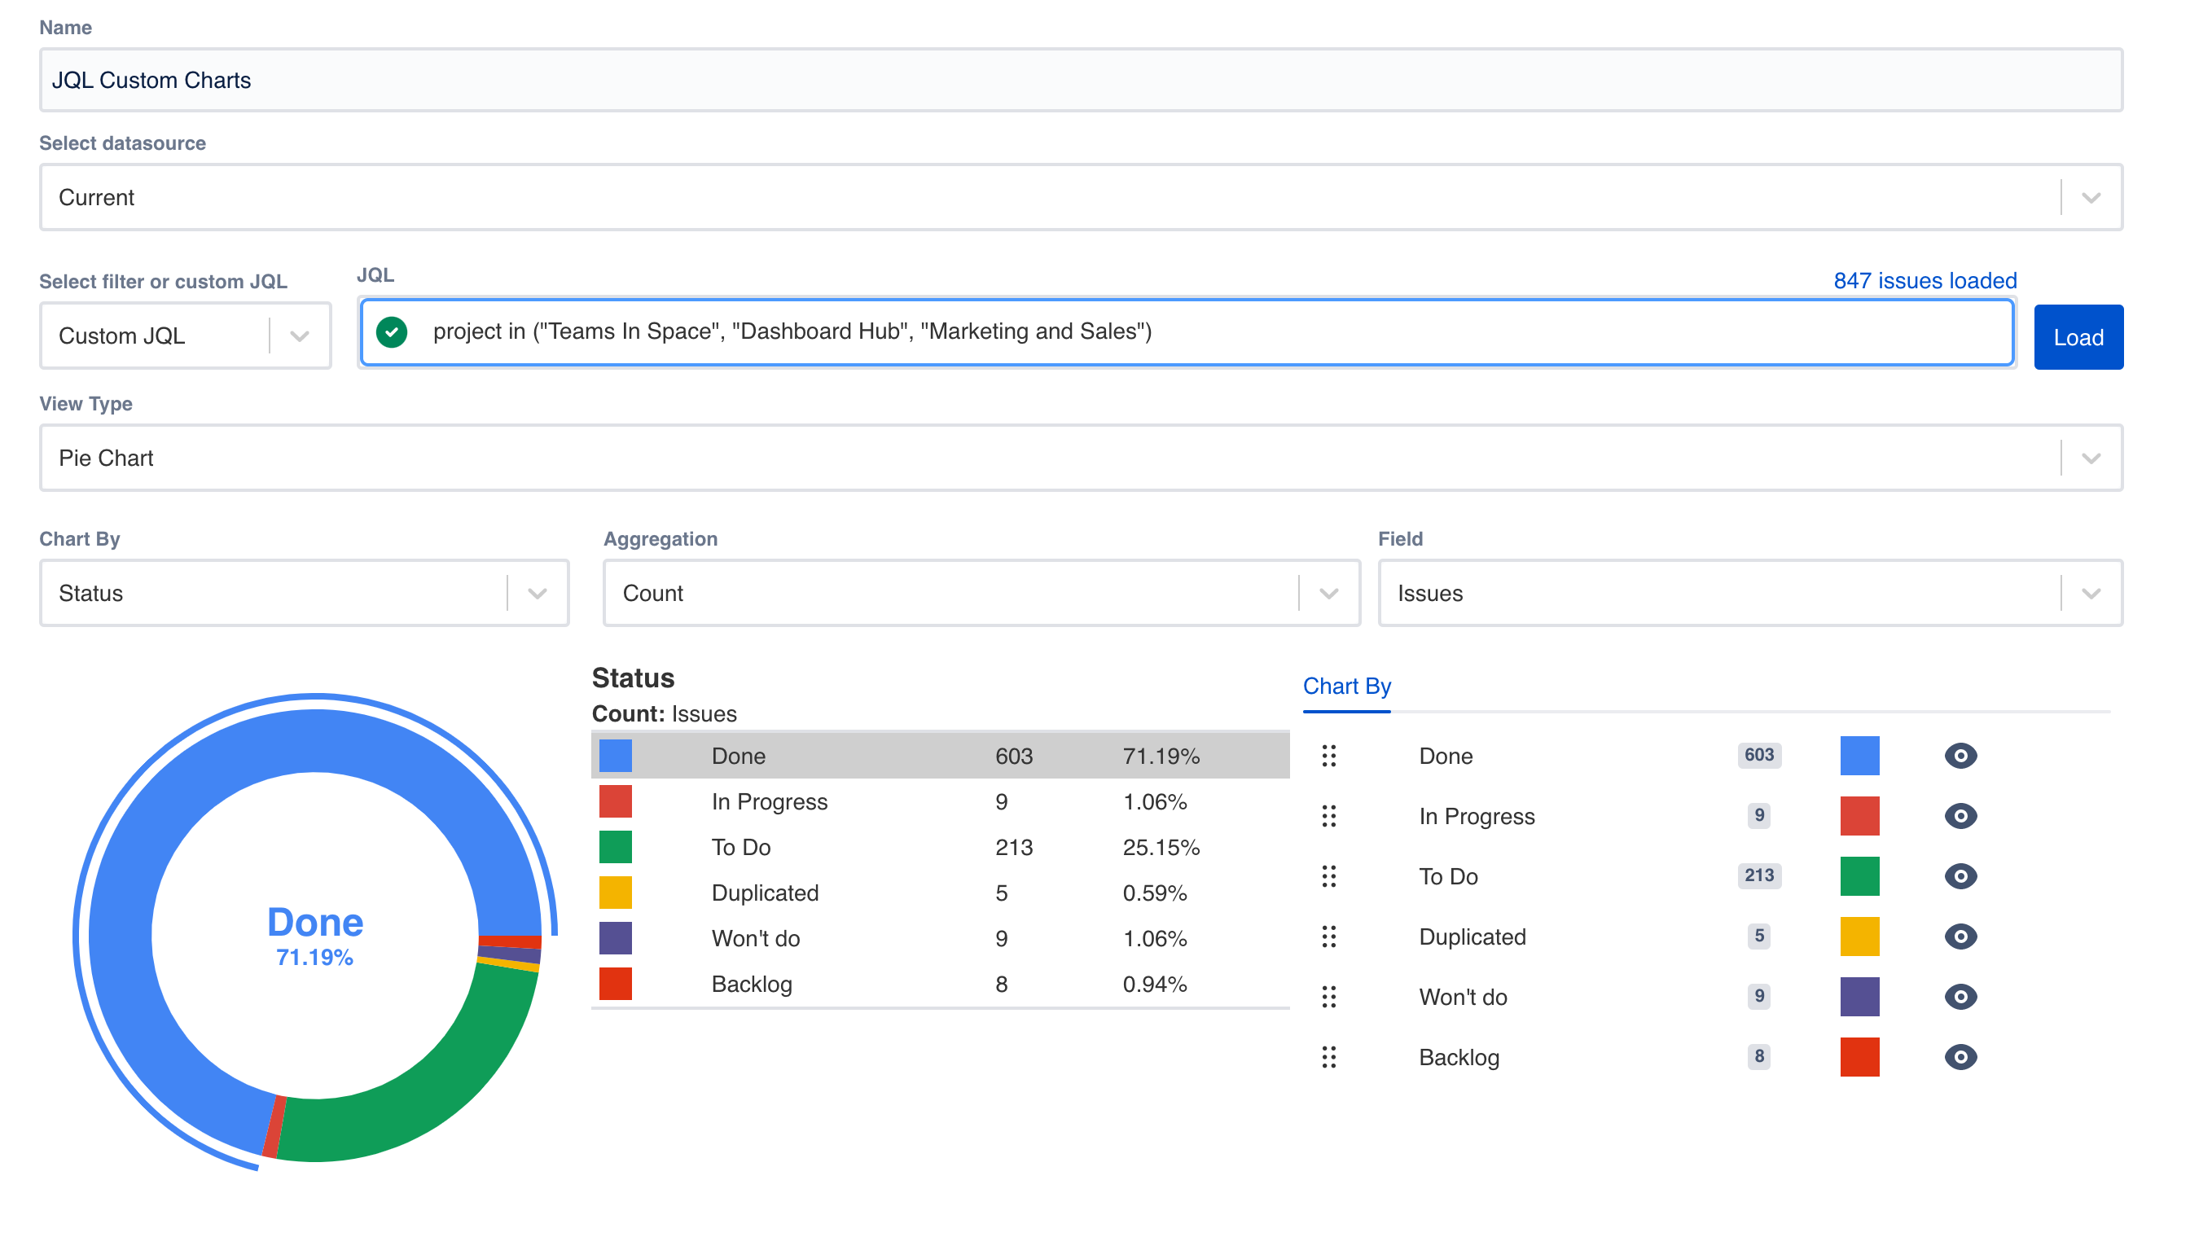Grab the drag handle for In Progress row
This screenshot has height=1259, width=2212.
coord(1328,815)
